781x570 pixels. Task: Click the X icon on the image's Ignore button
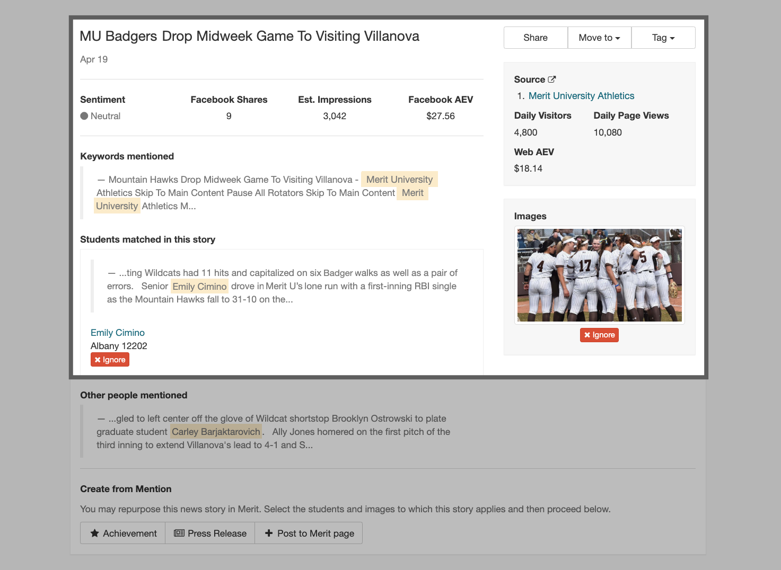point(586,335)
